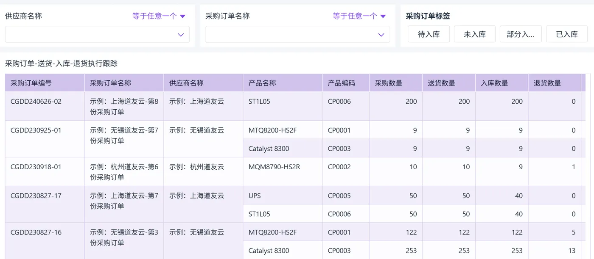Click the 采购订单名称 column header in the table
Screen dimensions: 594x259
click(124, 83)
